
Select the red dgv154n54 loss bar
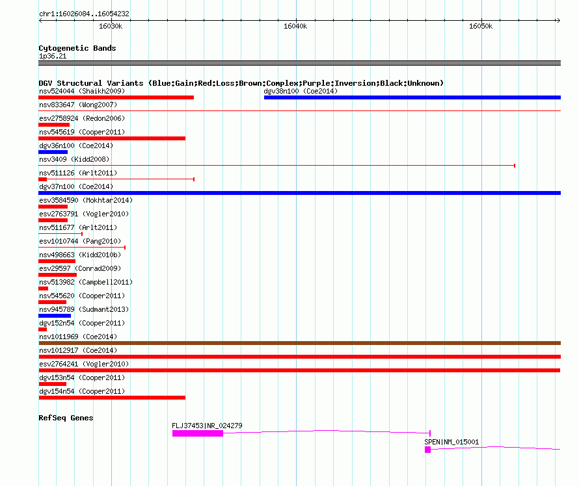pos(112,398)
